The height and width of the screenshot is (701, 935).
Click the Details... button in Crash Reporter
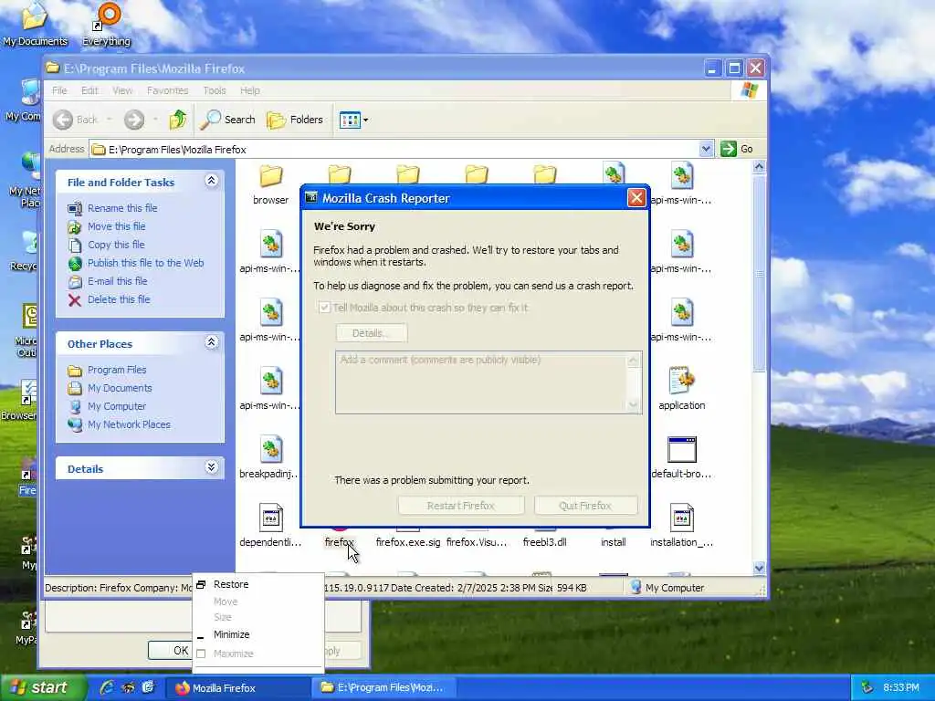372,333
